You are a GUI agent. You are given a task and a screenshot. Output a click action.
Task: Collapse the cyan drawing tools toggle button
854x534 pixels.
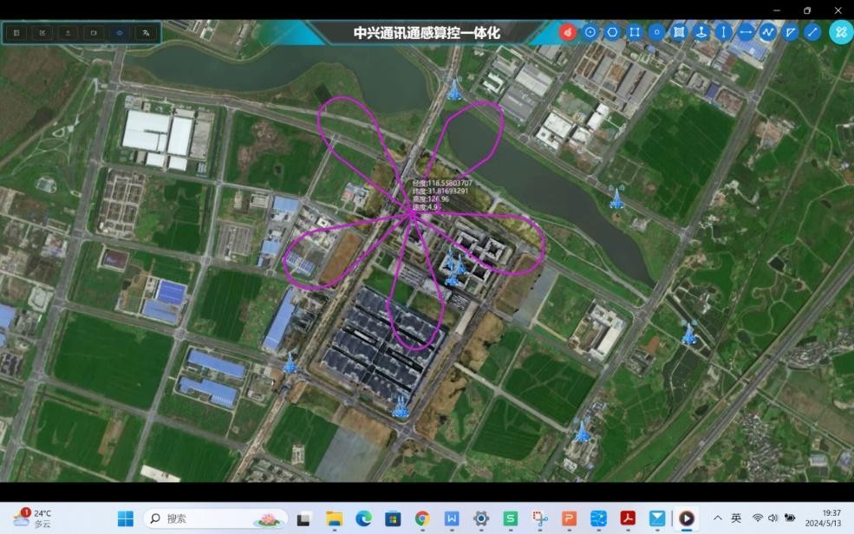(x=841, y=32)
